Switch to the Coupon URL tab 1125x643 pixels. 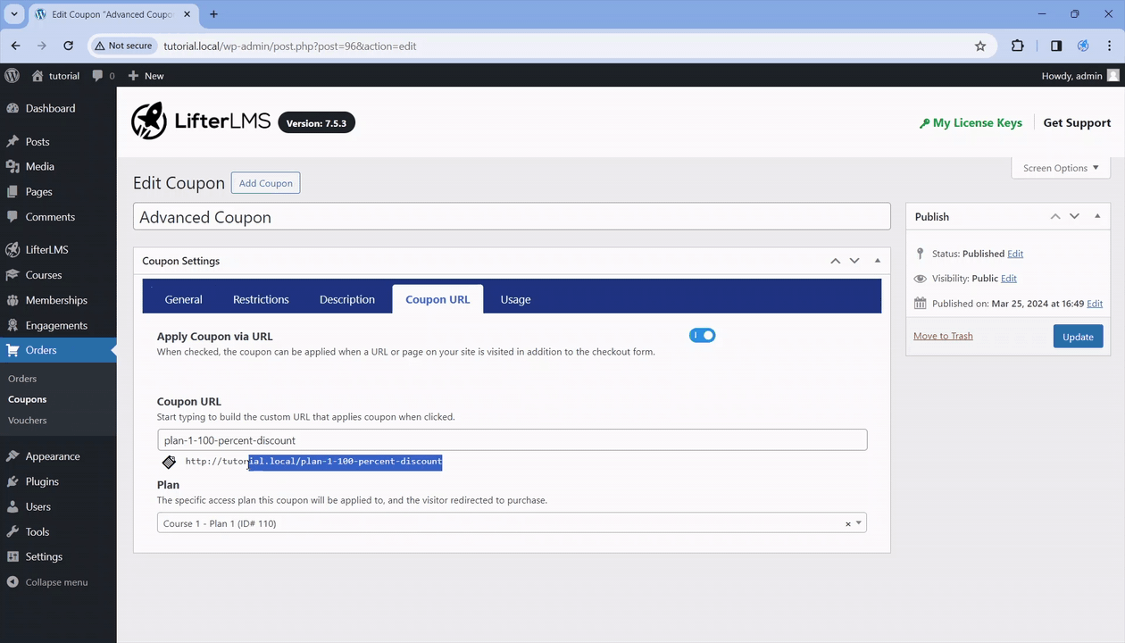(437, 299)
